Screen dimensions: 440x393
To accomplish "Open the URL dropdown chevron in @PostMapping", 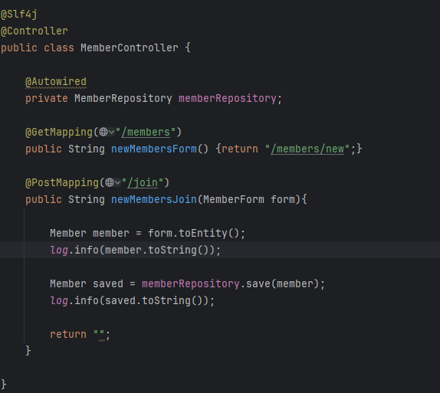I will [x=117, y=182].
